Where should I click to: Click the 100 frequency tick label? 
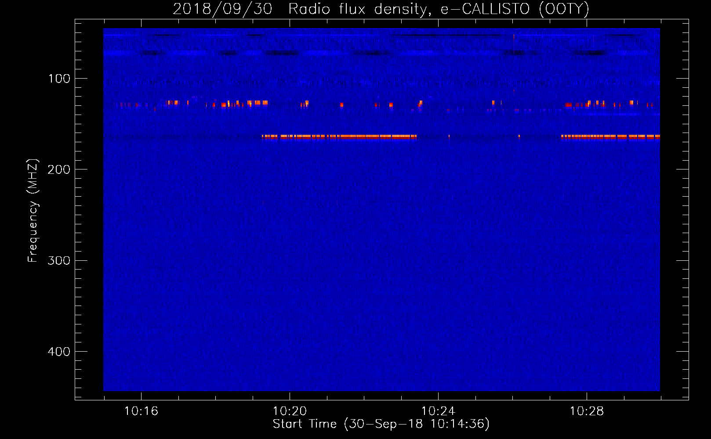59,79
